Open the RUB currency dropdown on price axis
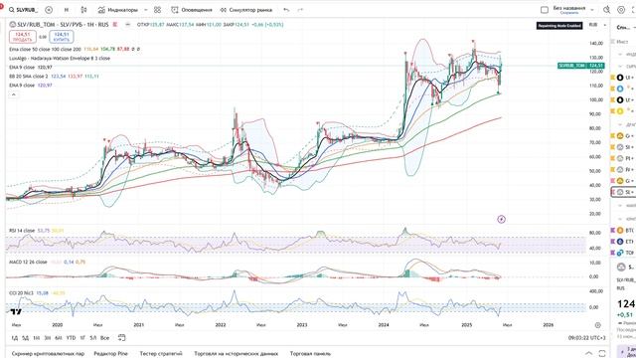 (597, 25)
